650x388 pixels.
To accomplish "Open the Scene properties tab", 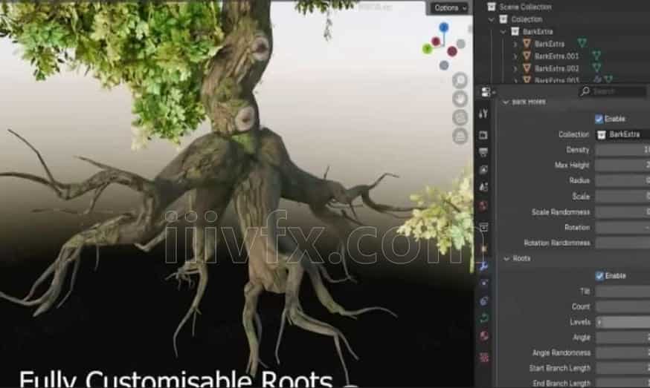I will click(483, 188).
